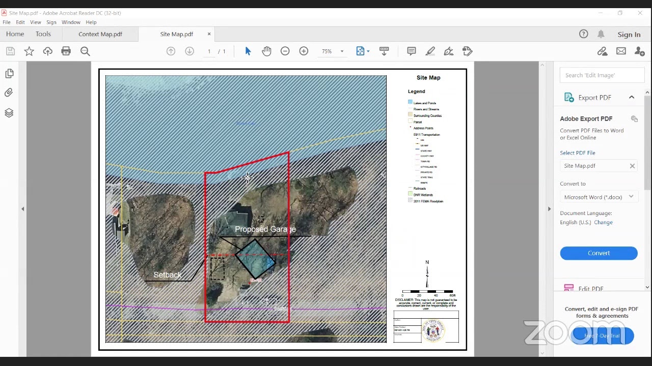Collapse the right tools pane
The height and width of the screenshot is (366, 652).
[549, 209]
